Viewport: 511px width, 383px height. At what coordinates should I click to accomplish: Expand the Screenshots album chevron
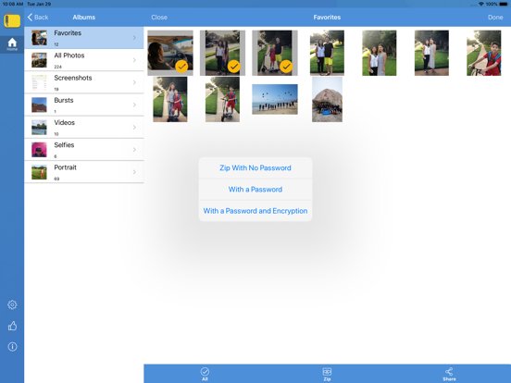134,82
